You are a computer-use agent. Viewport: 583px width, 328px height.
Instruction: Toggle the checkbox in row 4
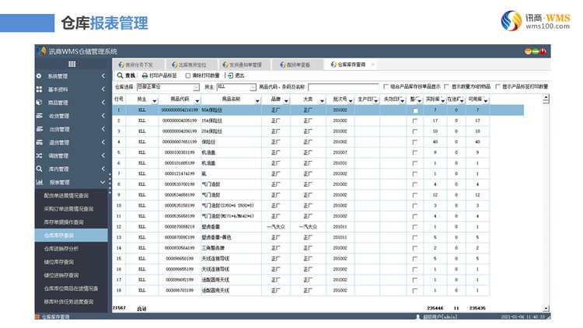(x=415, y=142)
